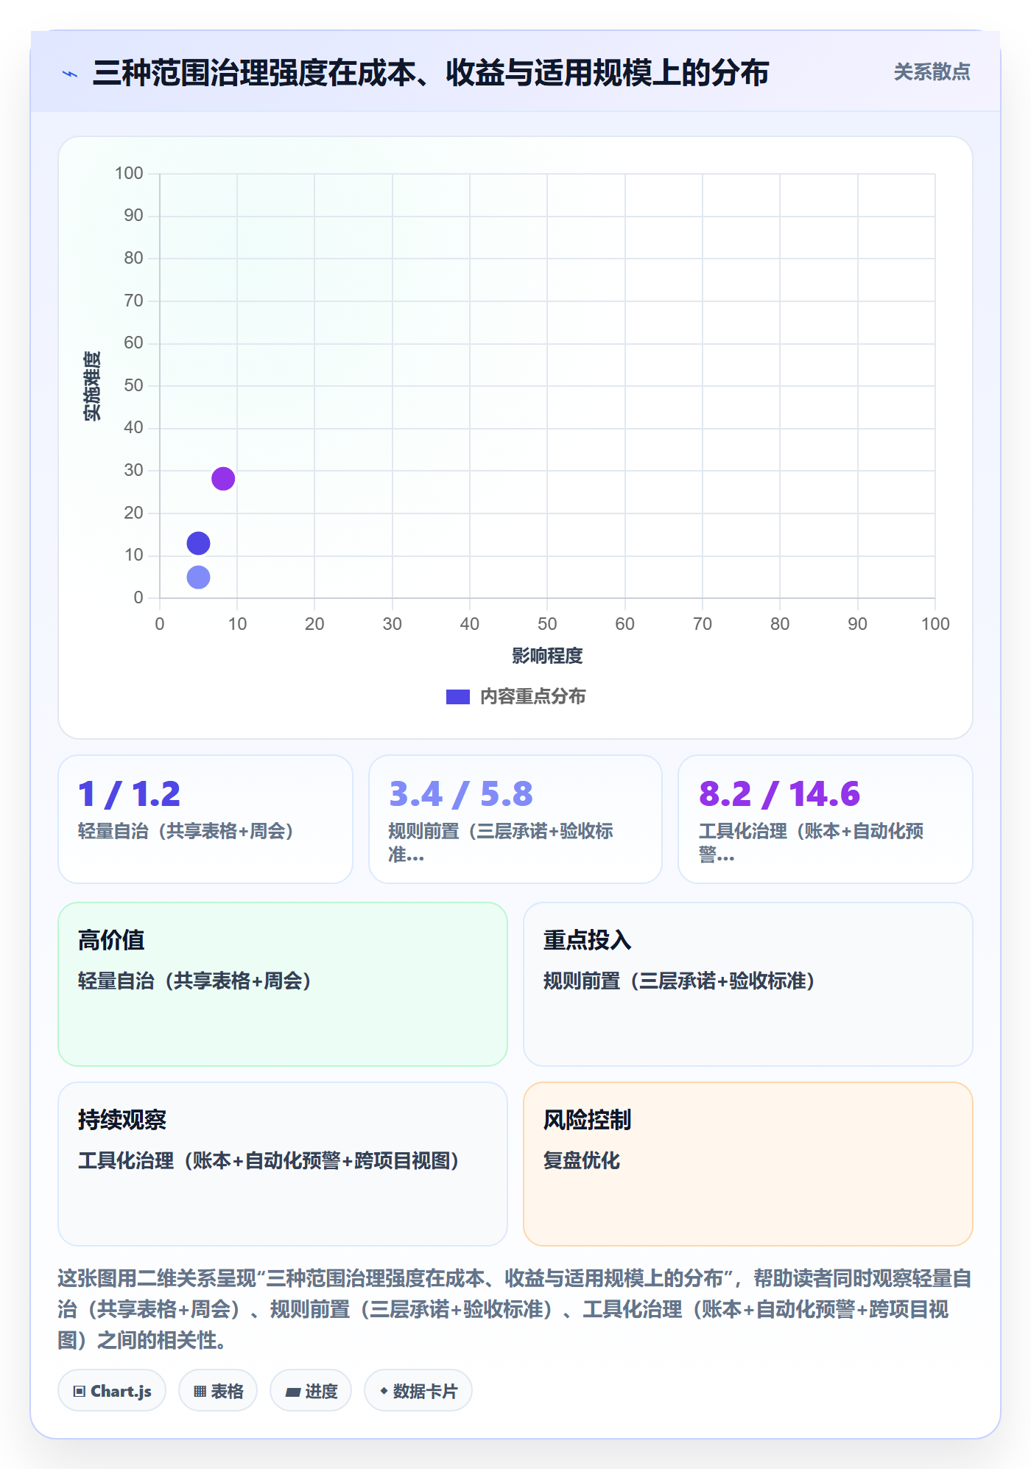Click the 表格 tag chip

(218, 1391)
